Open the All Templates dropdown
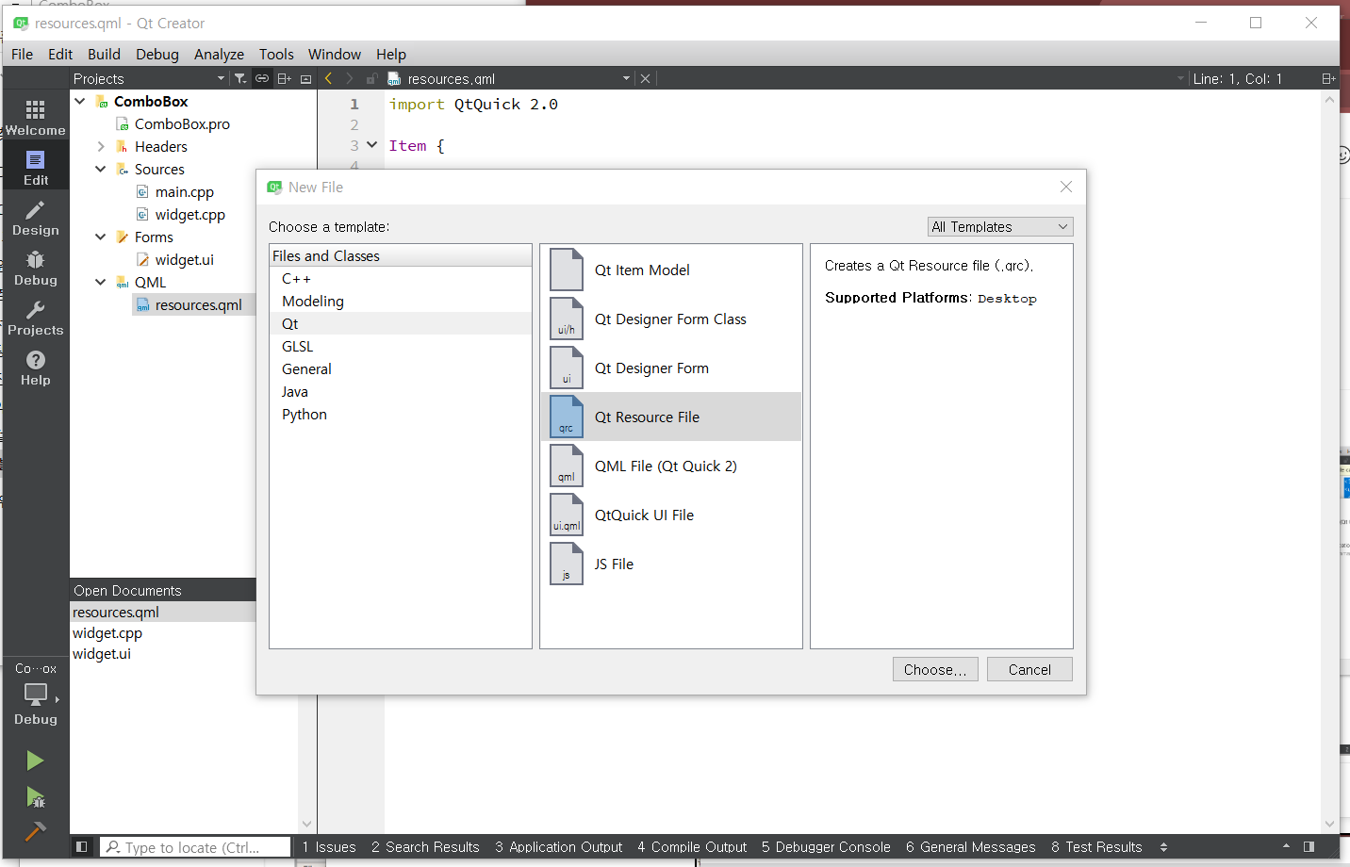This screenshot has height=867, width=1350. point(1000,227)
